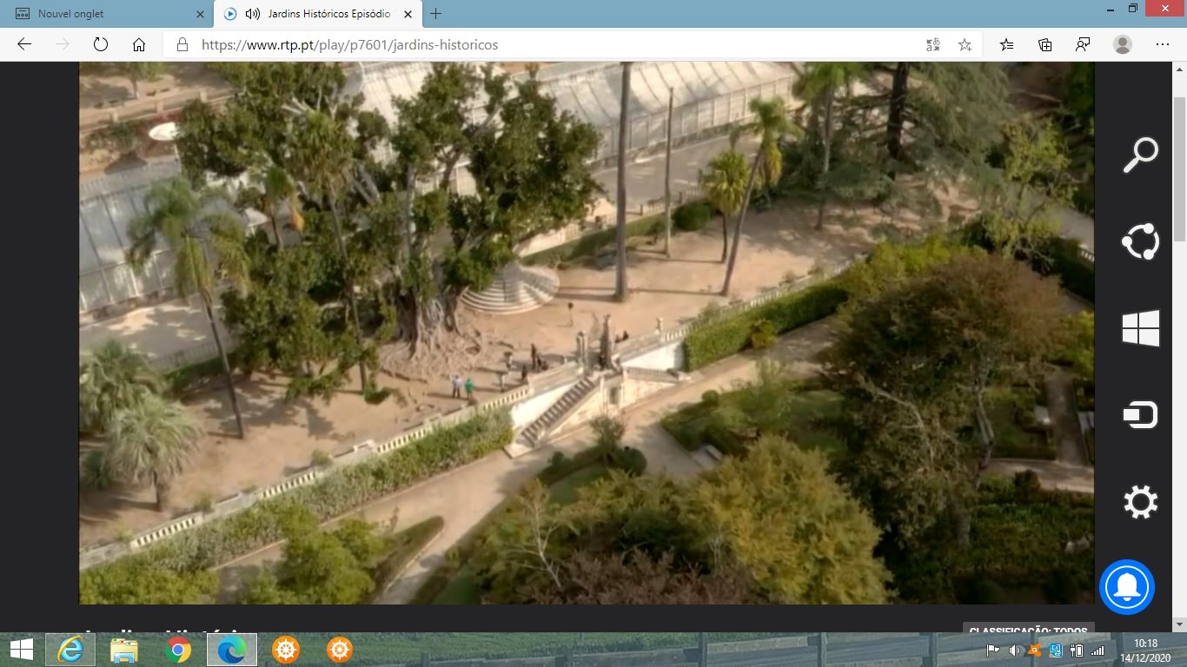Click the garden video frame
Screen dimensions: 1187x667
(587, 333)
